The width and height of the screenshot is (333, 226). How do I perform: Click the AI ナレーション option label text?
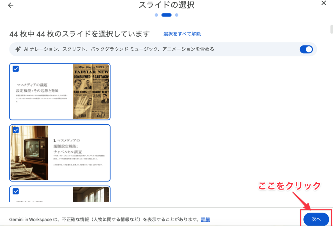click(x=119, y=49)
